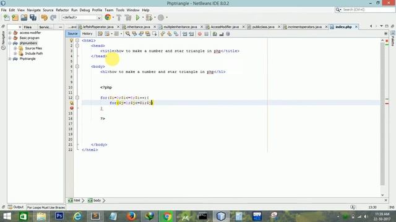Click the Find Selection magnifier icon
The width and height of the screenshot is (396, 222).
[128, 34]
